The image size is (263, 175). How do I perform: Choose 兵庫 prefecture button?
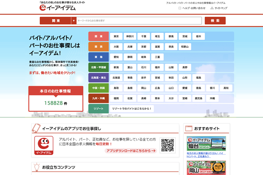tap(130, 47)
